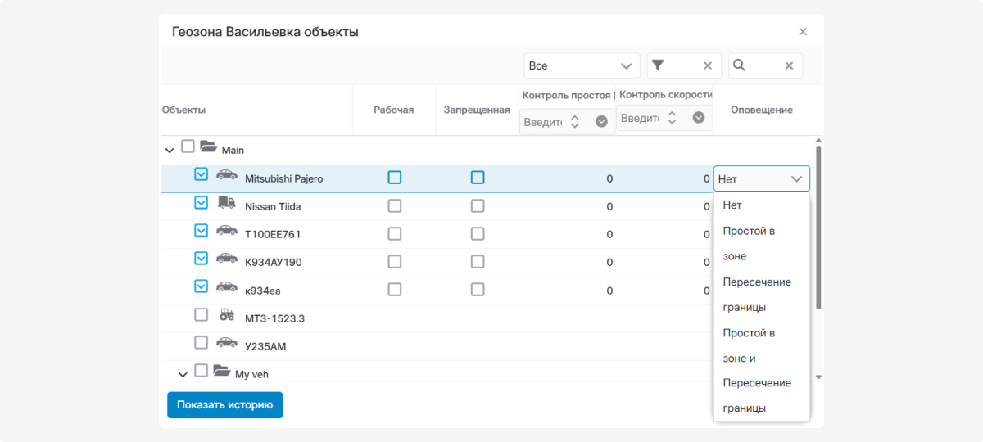The height and width of the screenshot is (442, 983).
Task: Uncheck the к934еа object checkbox
Action: (x=201, y=286)
